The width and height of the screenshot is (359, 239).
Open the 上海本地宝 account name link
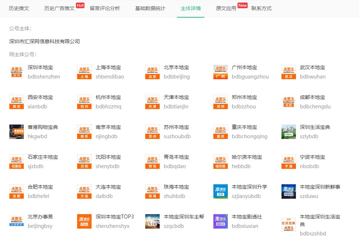pyautogui.click(x=108, y=68)
